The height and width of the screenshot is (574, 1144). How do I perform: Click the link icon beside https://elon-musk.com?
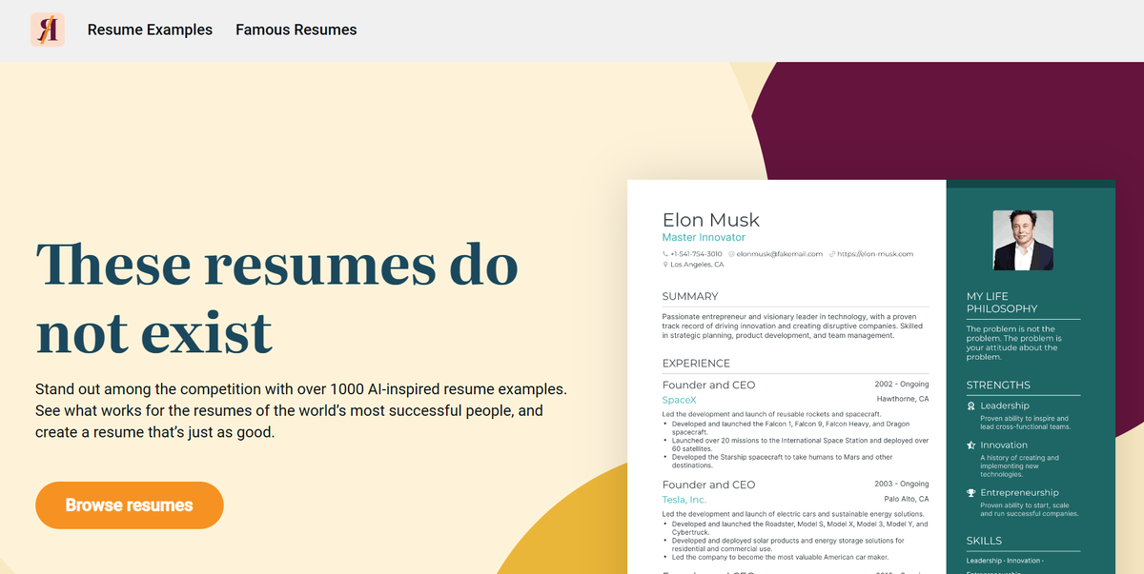(832, 254)
